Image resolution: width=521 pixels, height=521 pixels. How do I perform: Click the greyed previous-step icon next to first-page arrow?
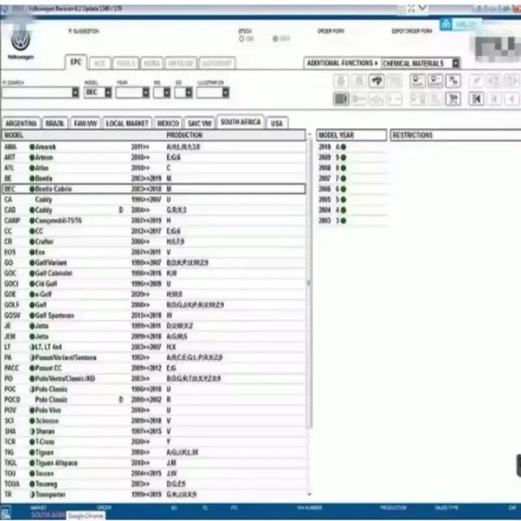point(494,99)
